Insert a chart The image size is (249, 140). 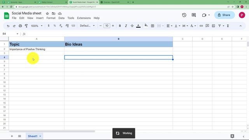[214, 26]
